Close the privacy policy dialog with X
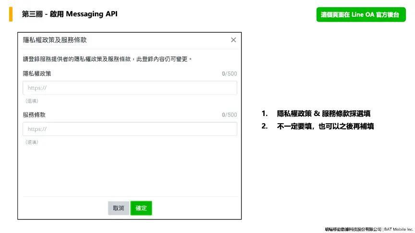 [x=233, y=40]
